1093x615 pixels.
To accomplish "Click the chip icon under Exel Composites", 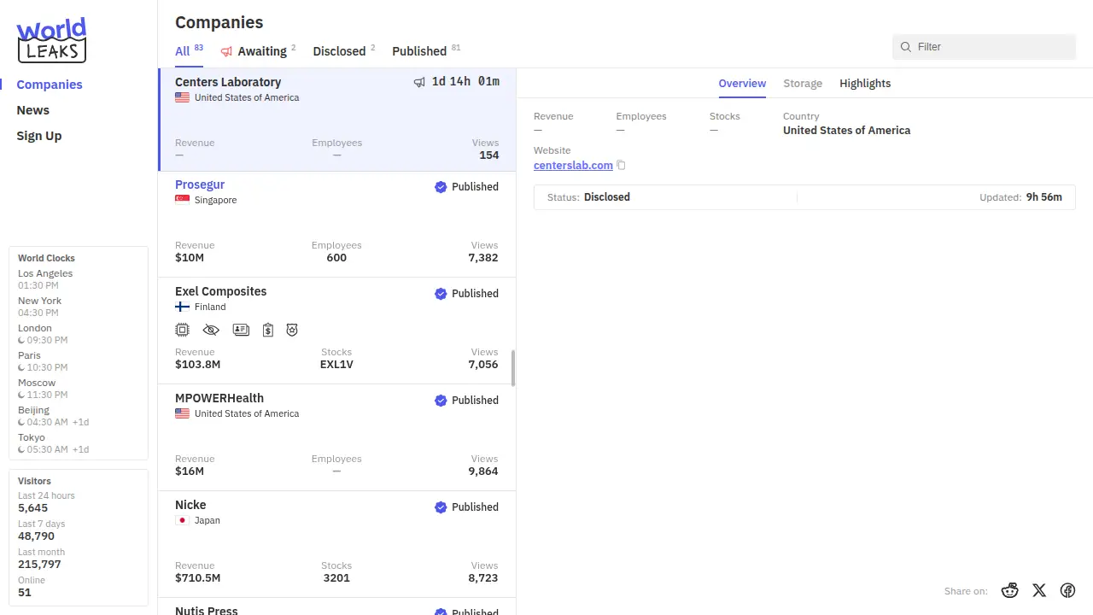I will click(182, 330).
